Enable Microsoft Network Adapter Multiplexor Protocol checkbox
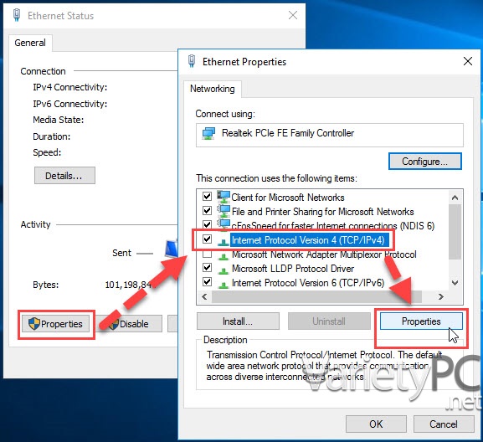Viewport: 483px width, 442px height. click(x=207, y=254)
